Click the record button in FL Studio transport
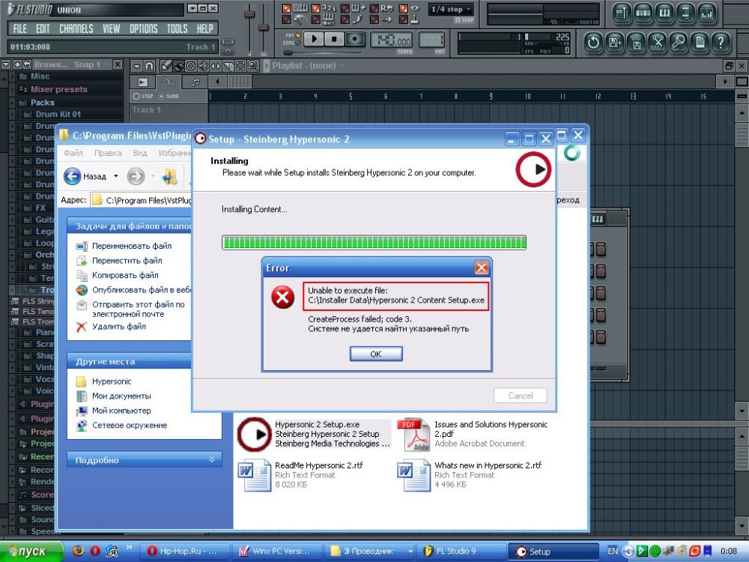 [x=355, y=39]
